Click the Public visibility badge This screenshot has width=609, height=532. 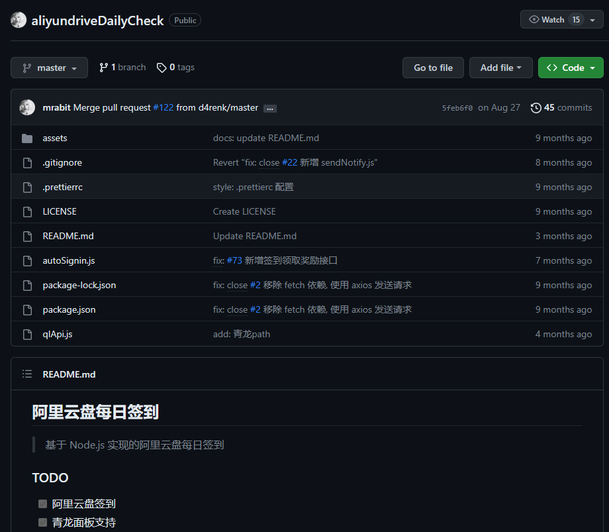tap(185, 21)
